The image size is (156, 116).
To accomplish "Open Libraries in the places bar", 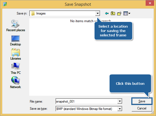I will [x=16, y=54].
